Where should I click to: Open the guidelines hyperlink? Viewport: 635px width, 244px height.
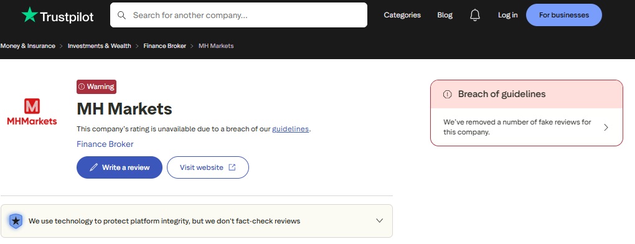(x=290, y=129)
